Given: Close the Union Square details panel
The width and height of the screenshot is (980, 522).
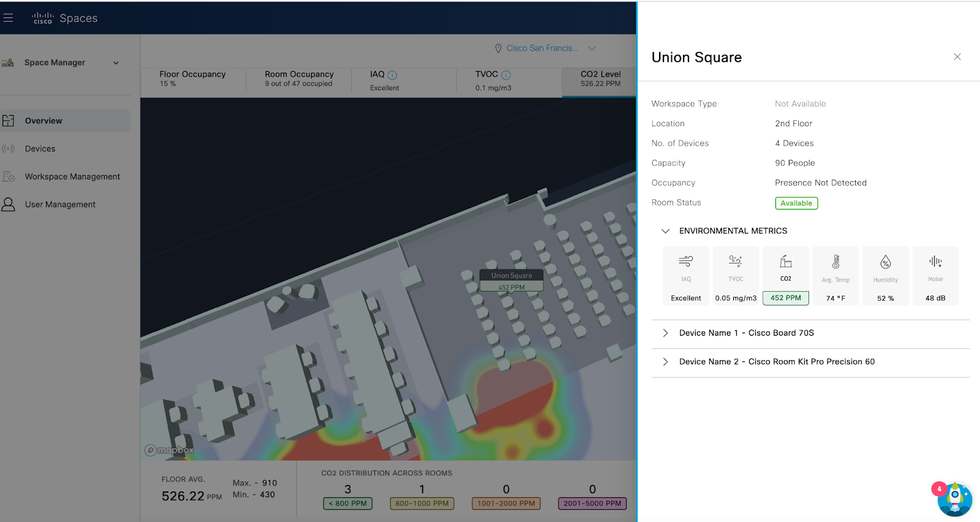Looking at the screenshot, I should (957, 57).
